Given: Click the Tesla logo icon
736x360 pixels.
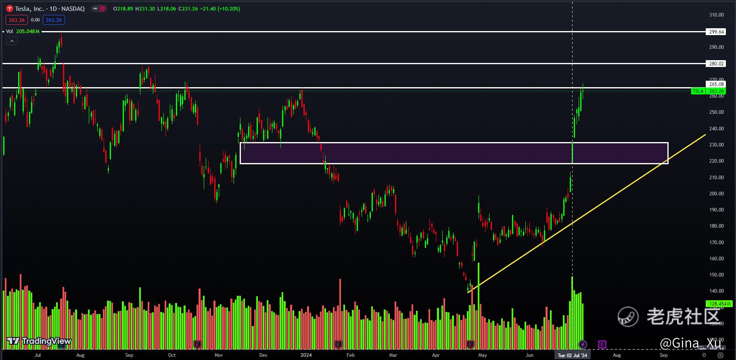Looking at the screenshot, I should click(x=9, y=8).
